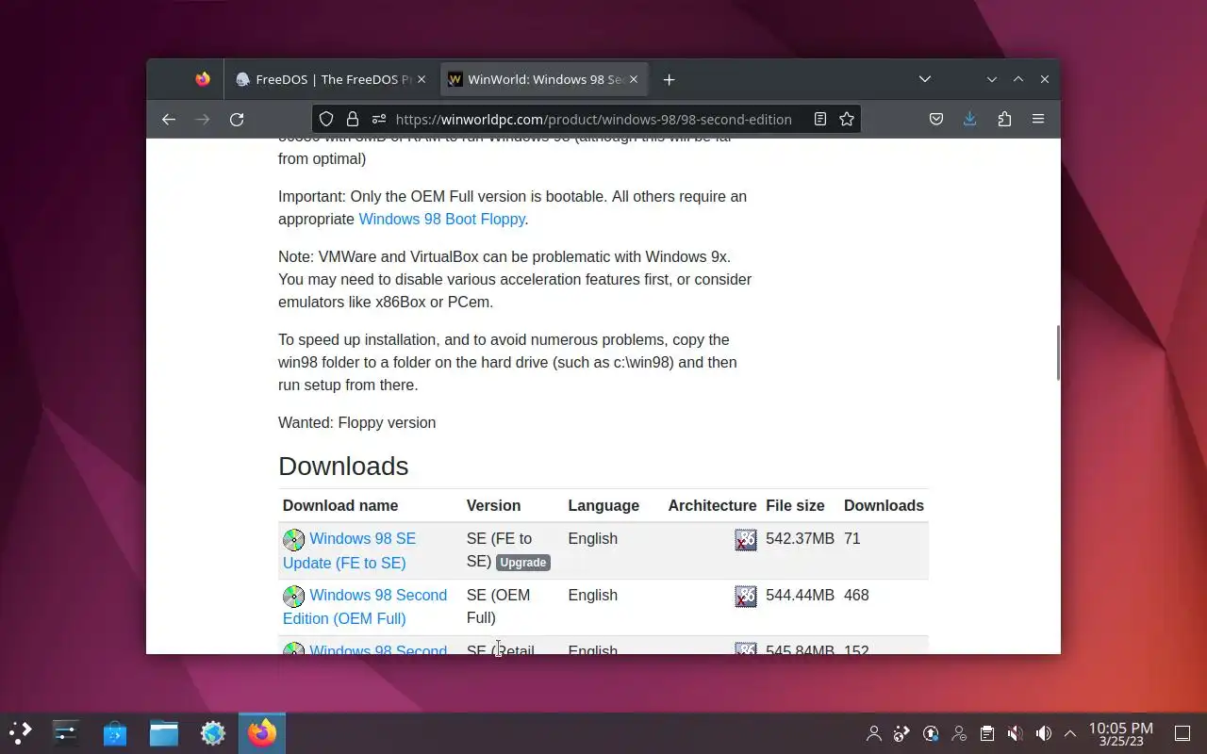This screenshot has width=1207, height=754.
Task: Focus Firefox in the taskbar
Action: coord(262,732)
